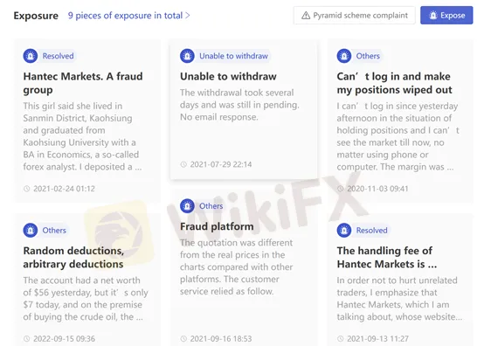Image resolution: width=484 pixels, height=346 pixels.
Task: Click clock icon beside 2021-07-29 22:14 timestamp
Action: (183, 164)
